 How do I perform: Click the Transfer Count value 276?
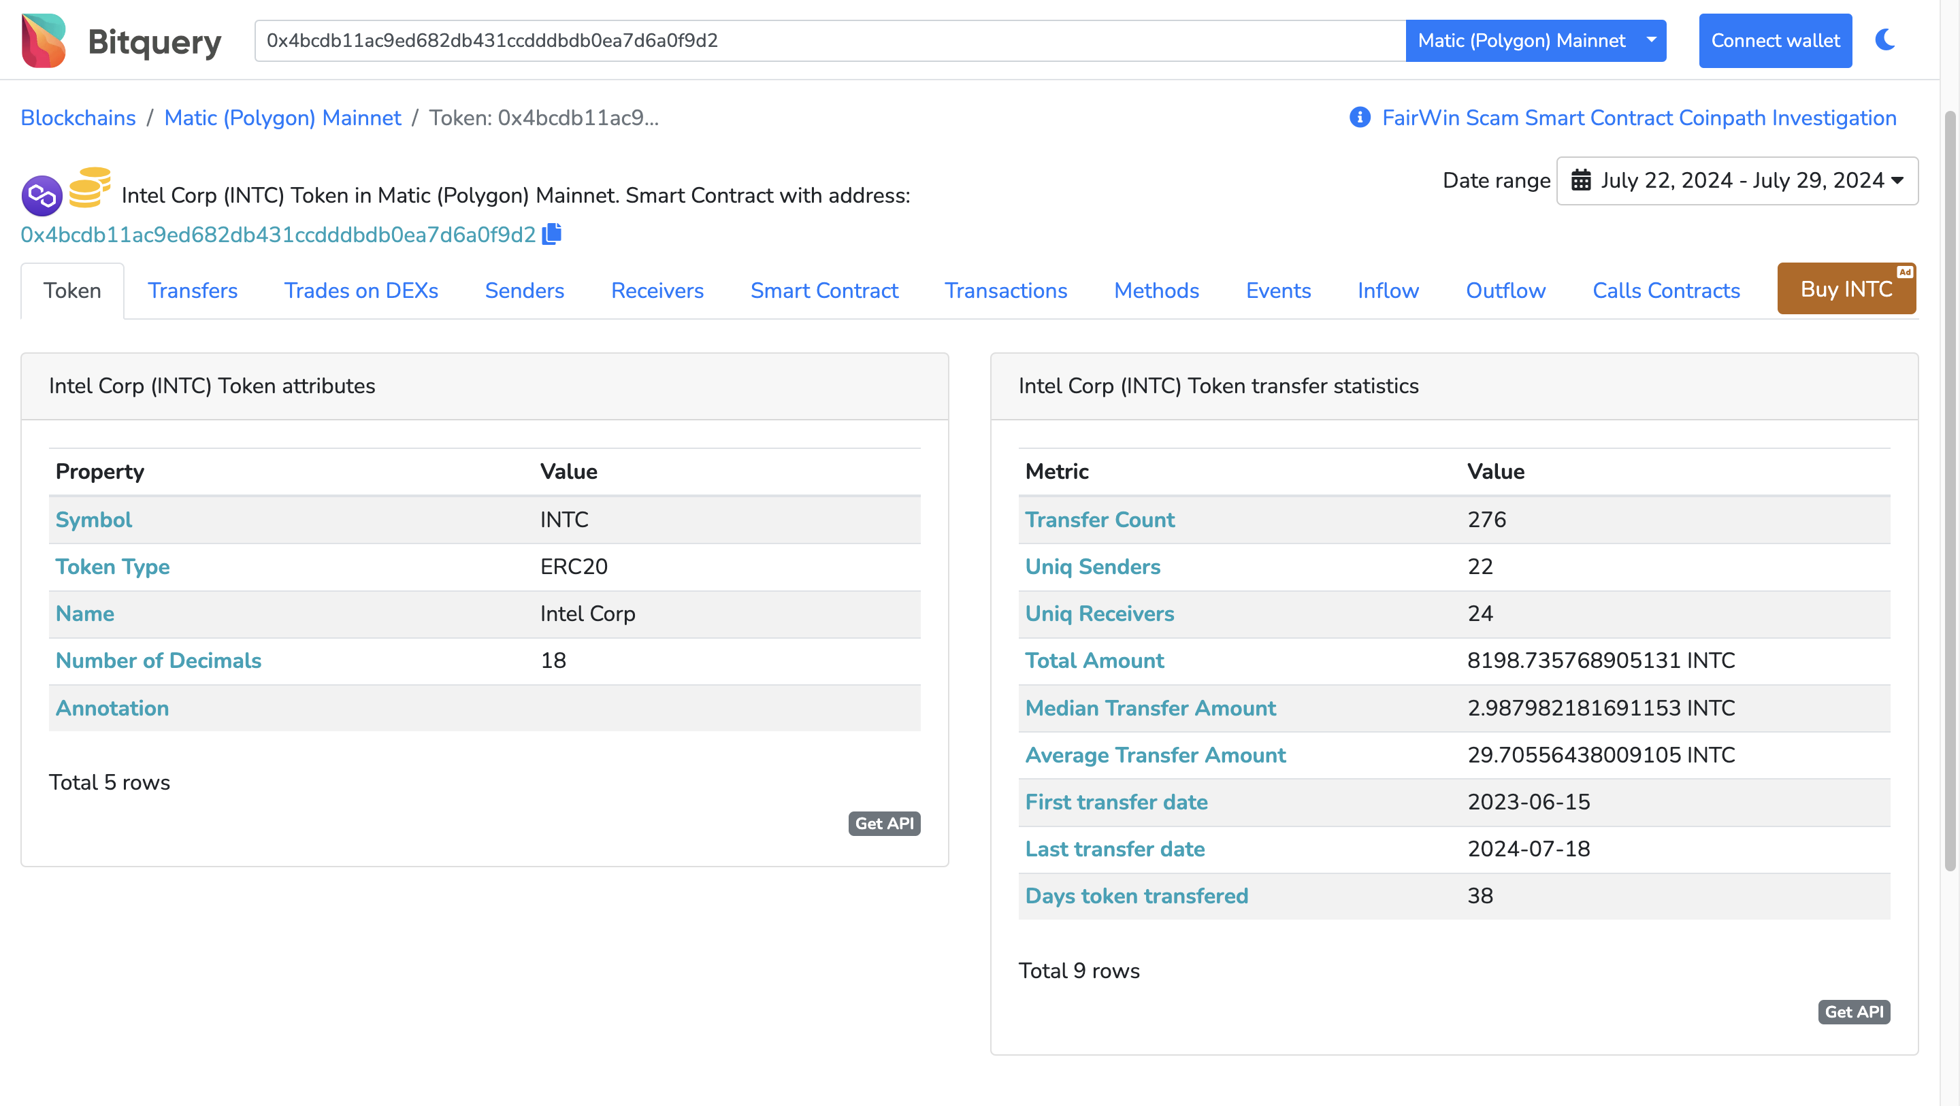point(1486,520)
